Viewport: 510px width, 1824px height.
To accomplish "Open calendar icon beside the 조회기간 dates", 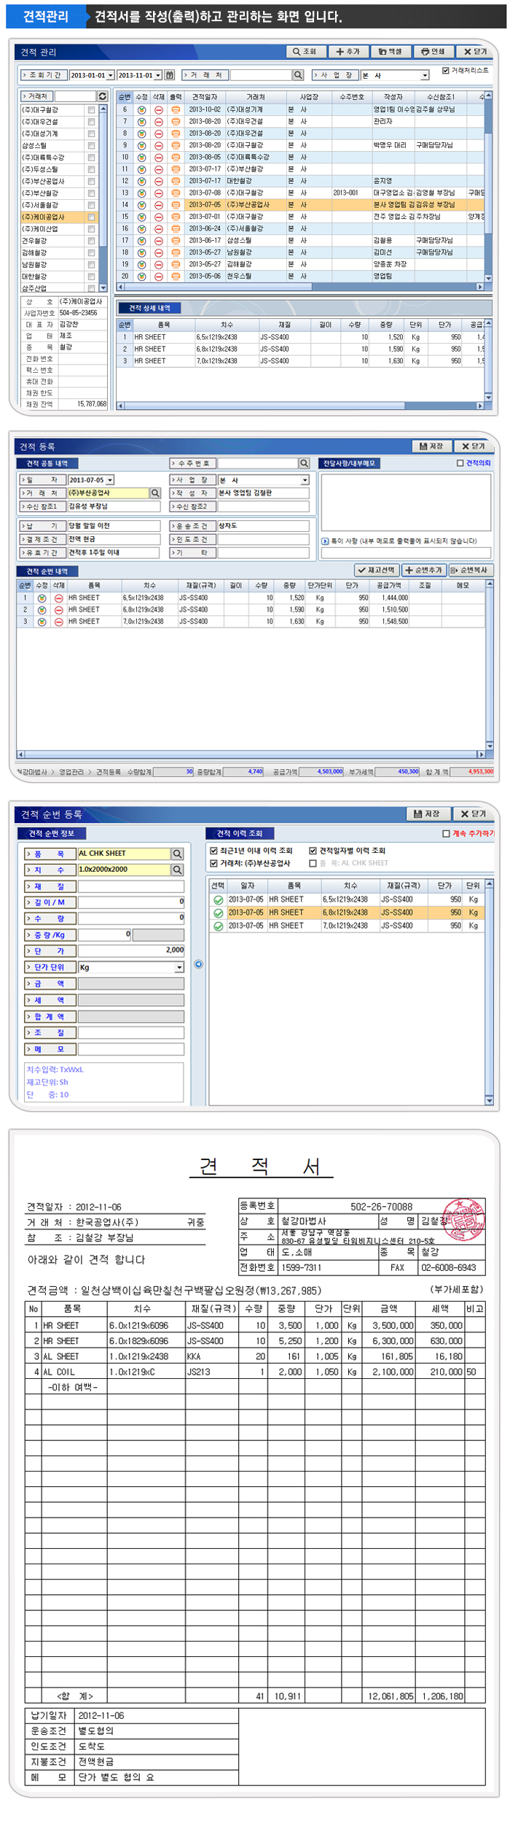I will (x=170, y=75).
